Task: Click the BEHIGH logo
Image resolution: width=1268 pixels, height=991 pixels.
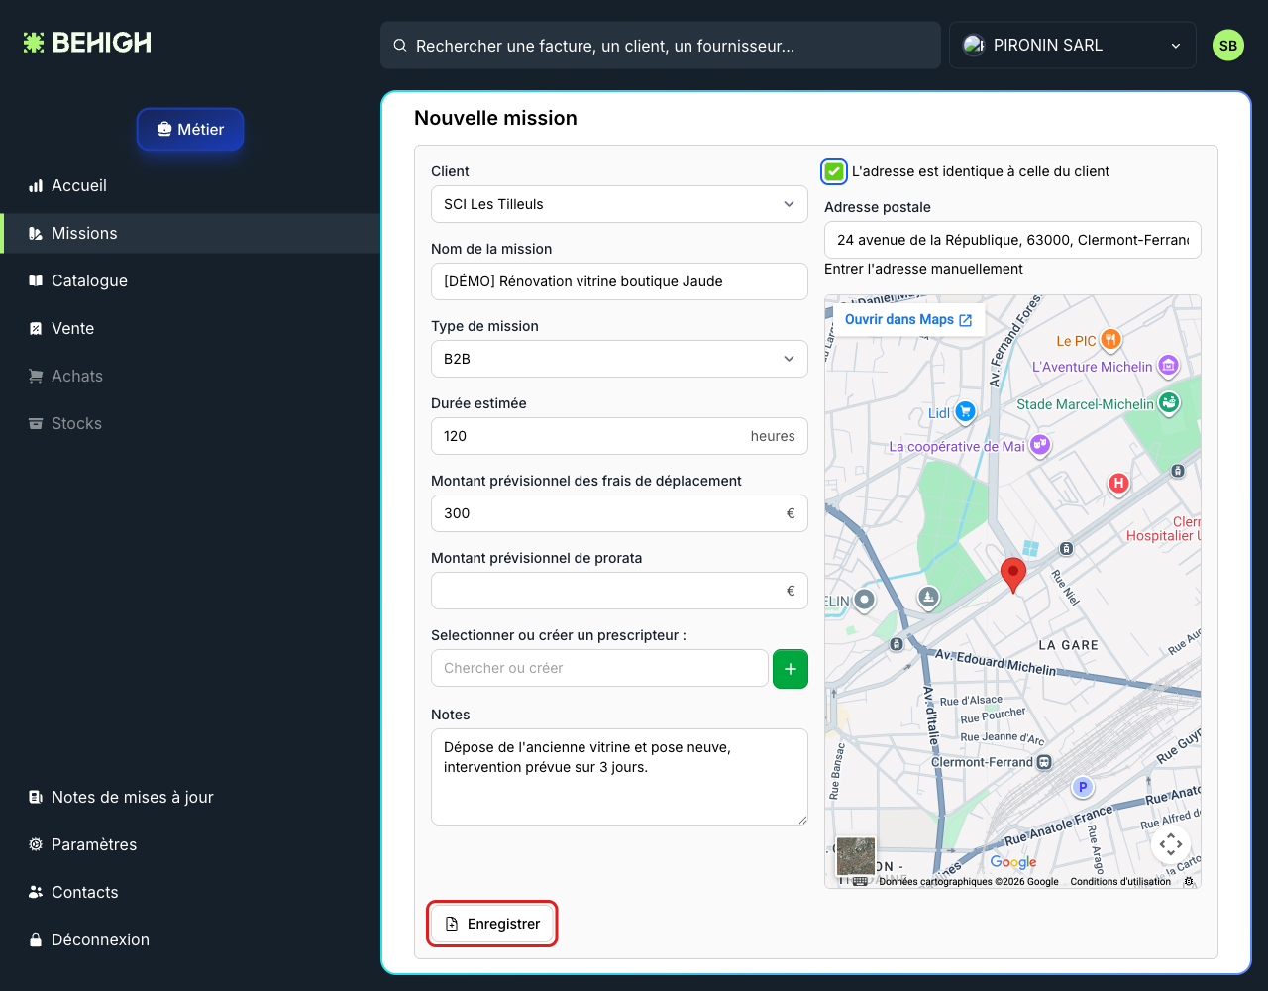Action: tap(87, 43)
